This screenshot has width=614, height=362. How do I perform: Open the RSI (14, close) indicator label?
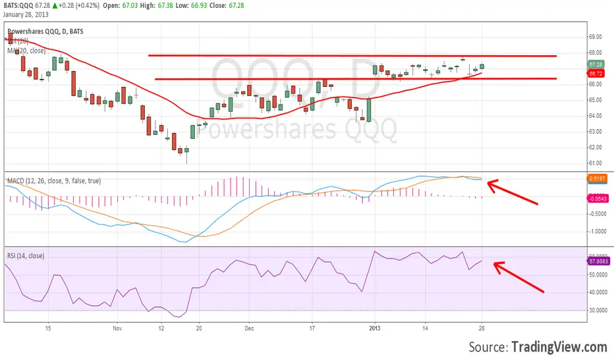pyautogui.click(x=26, y=256)
